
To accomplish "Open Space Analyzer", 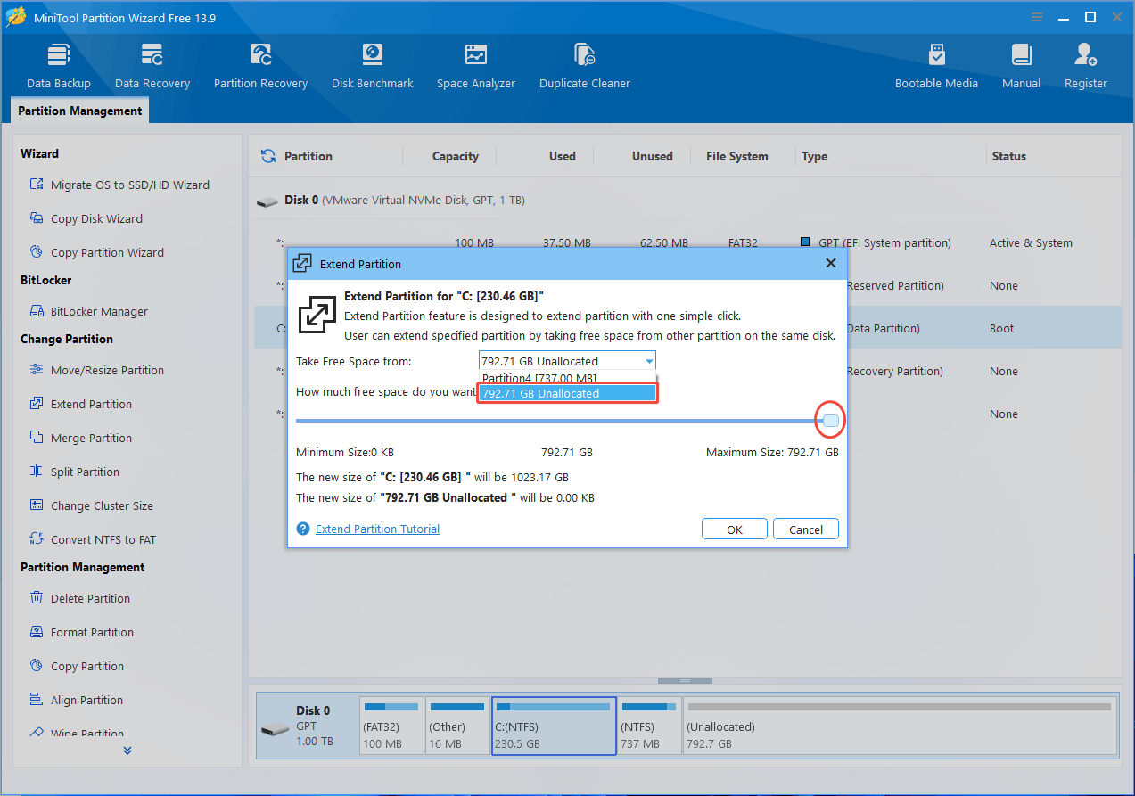I will point(476,66).
